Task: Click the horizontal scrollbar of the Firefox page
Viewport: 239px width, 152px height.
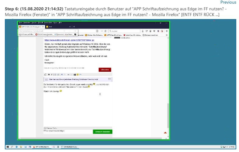Action: tap(91, 138)
